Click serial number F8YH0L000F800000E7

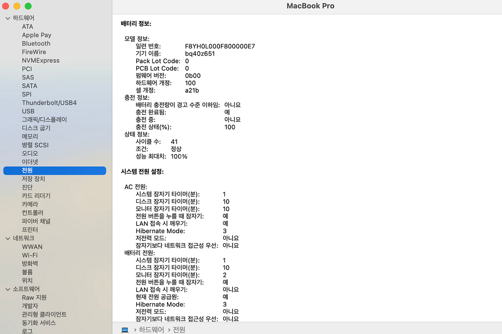[x=220, y=46]
